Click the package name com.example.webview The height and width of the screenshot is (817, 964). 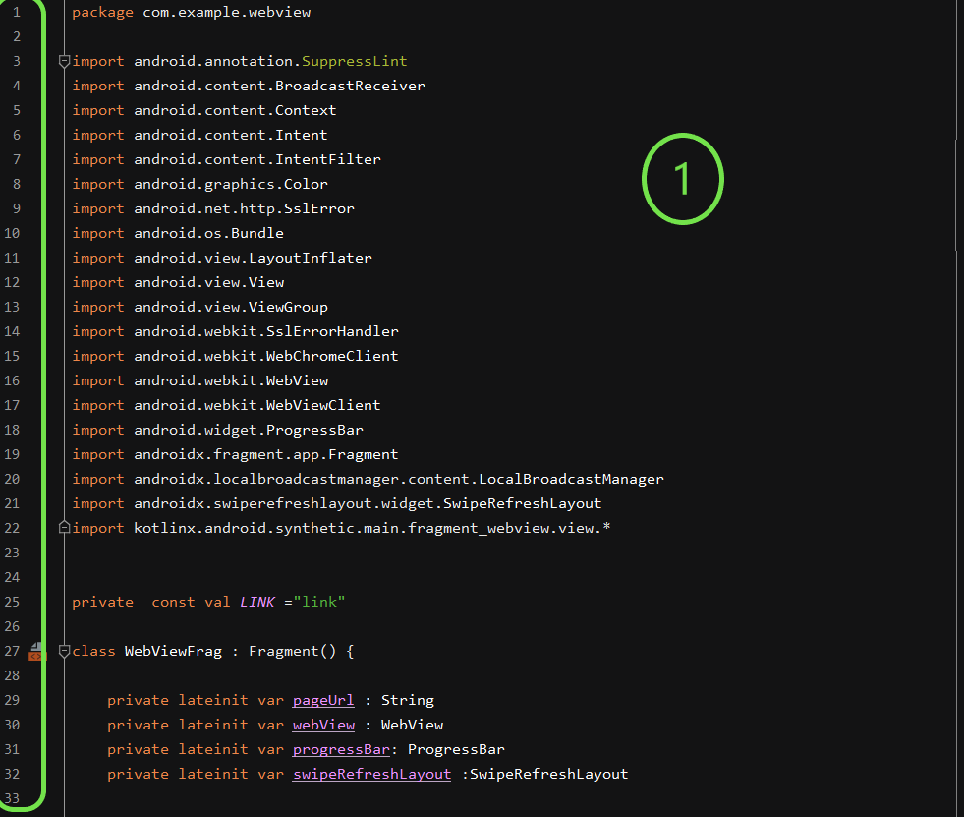click(227, 13)
